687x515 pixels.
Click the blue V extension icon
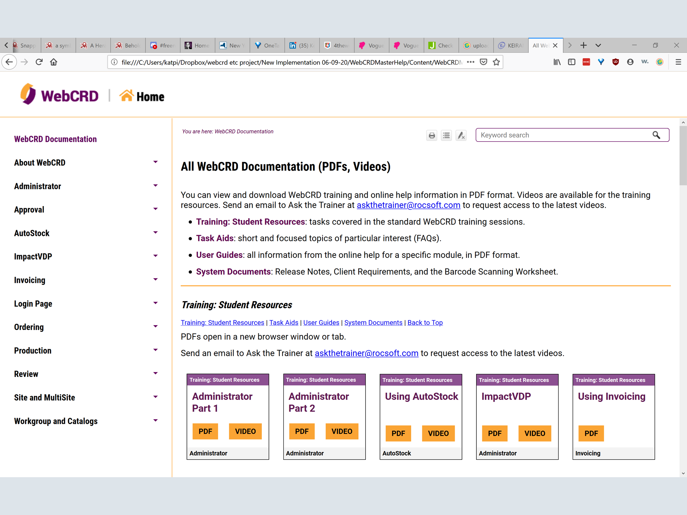601,62
